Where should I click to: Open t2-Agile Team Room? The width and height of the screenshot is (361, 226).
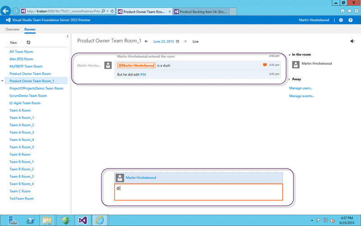tap(25, 103)
